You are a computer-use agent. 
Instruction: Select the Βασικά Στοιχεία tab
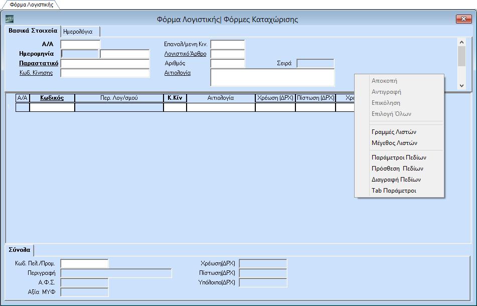33,31
